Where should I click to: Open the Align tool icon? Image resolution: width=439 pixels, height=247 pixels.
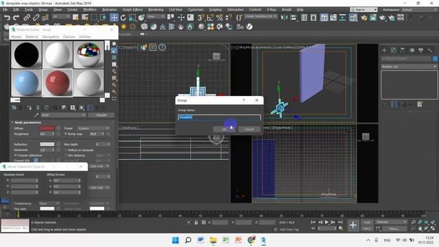coord(294,18)
